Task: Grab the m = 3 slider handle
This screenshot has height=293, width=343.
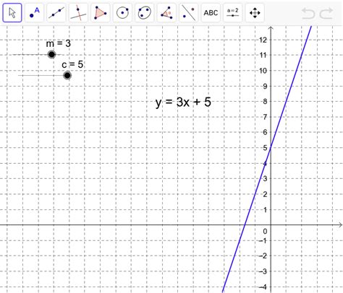Action: tap(51, 55)
